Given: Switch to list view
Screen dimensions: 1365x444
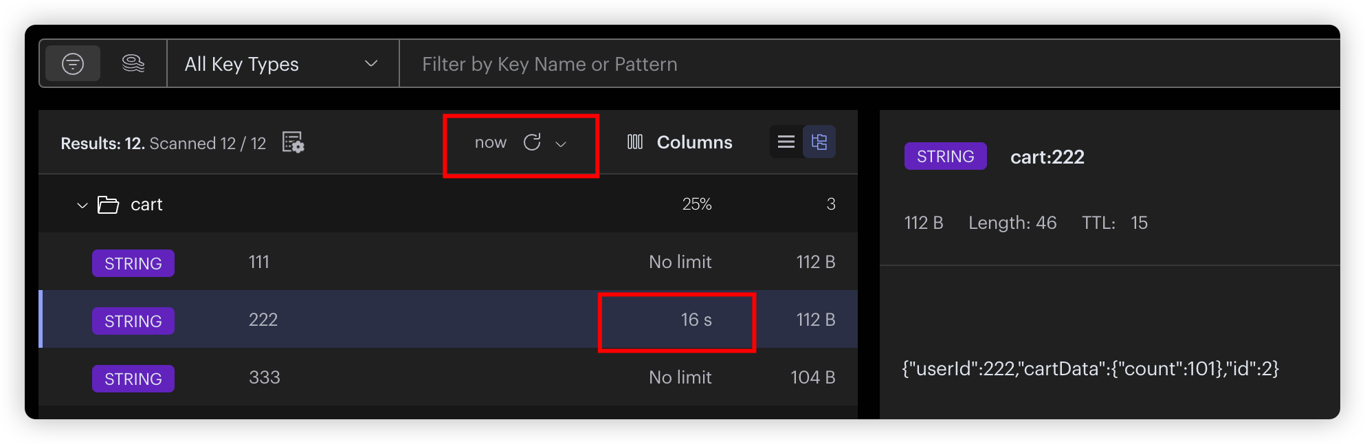Looking at the screenshot, I should click(786, 142).
